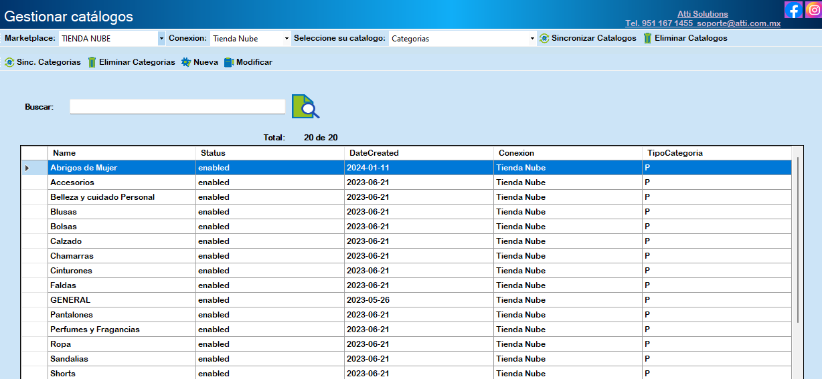Create a category with Nueva
This screenshot has height=379, width=822.
[199, 62]
